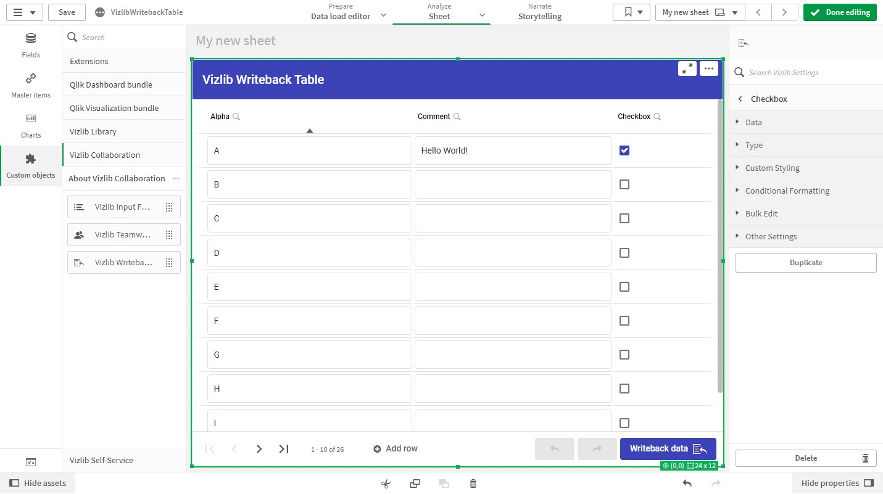This screenshot has width=883, height=494.
Task: Uncheck the checkbox in row A
Action: [x=624, y=150]
